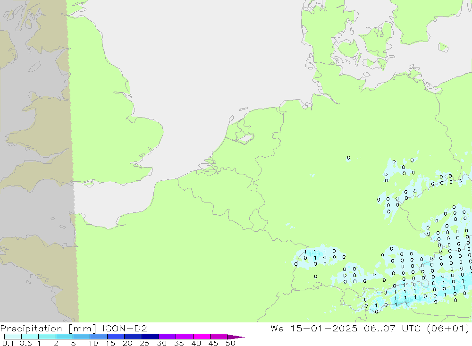Select the 0.5–1 mm legend color box

(30, 337)
